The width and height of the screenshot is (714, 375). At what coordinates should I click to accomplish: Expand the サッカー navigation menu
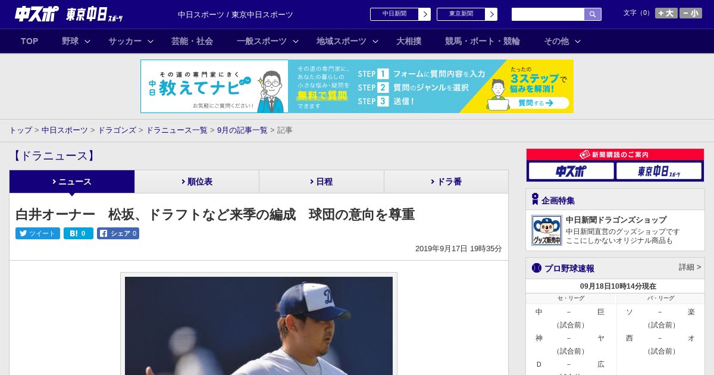[x=131, y=41]
